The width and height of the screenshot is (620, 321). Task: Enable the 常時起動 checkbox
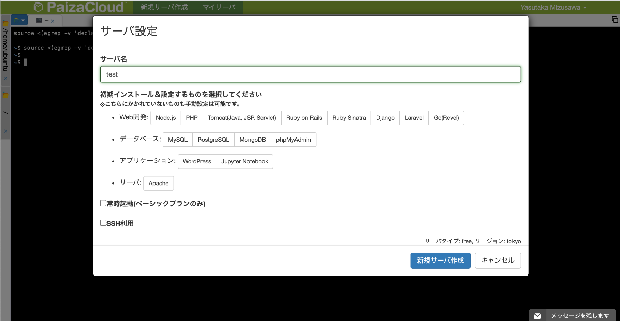103,203
